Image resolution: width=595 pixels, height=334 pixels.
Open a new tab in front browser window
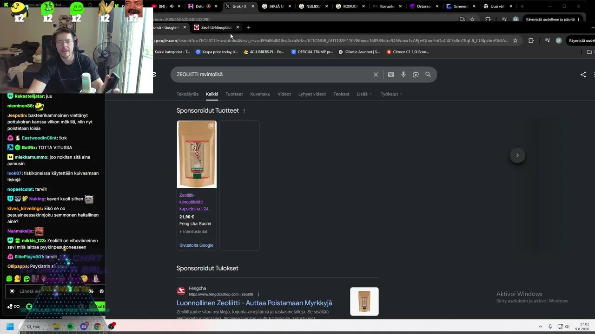click(x=249, y=27)
